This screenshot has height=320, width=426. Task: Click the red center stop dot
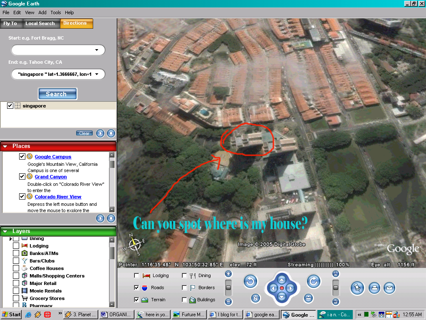pos(282,288)
